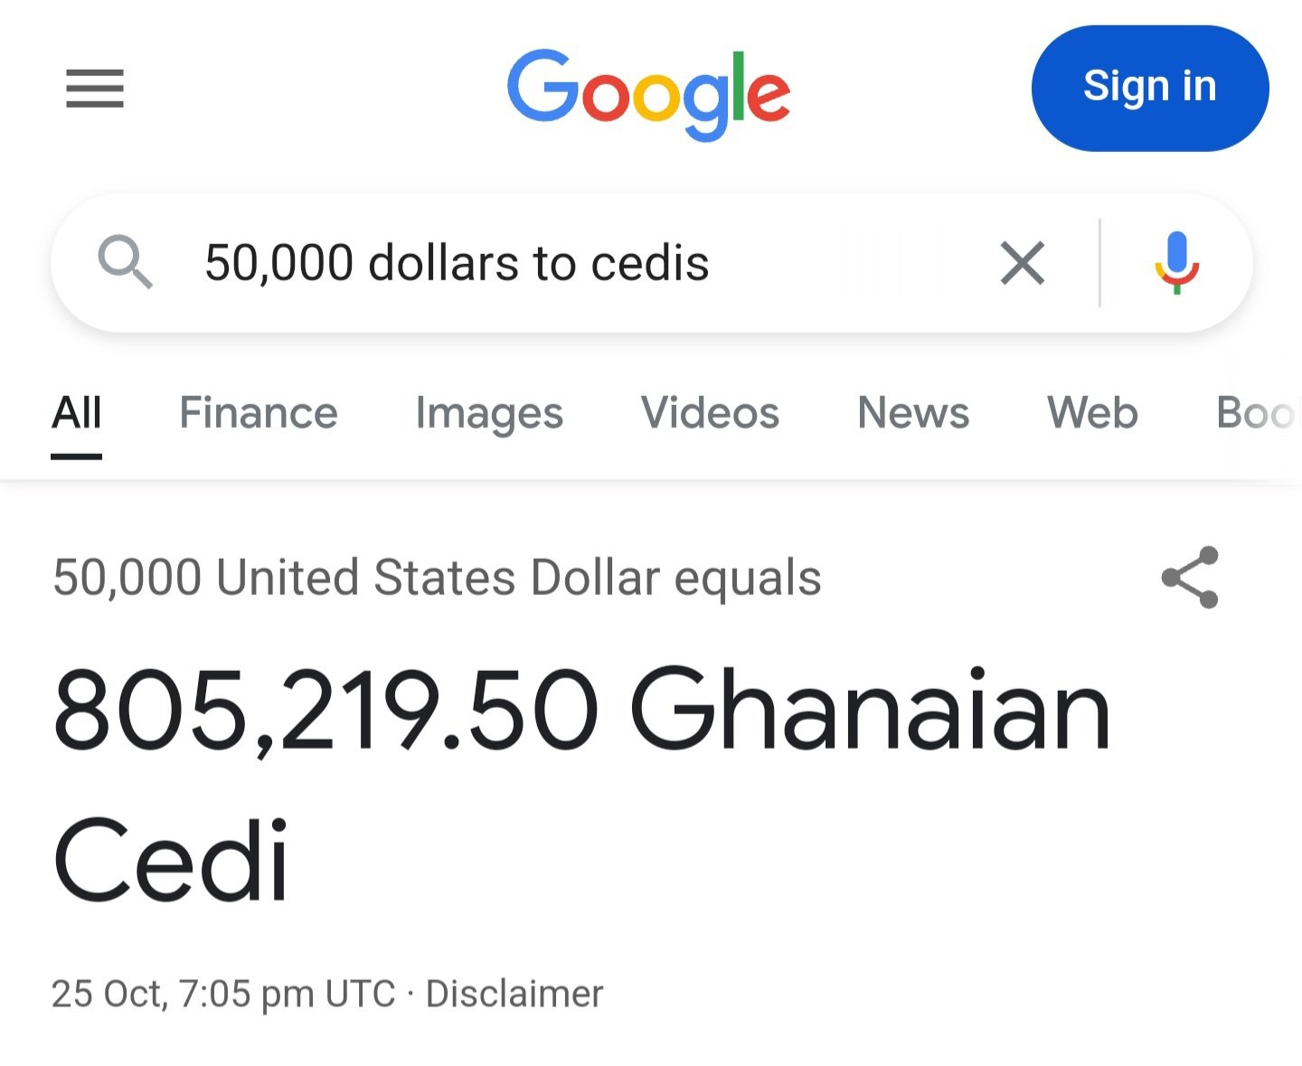The width and height of the screenshot is (1302, 1066).
Task: Share the currency conversion result
Action: click(x=1190, y=578)
